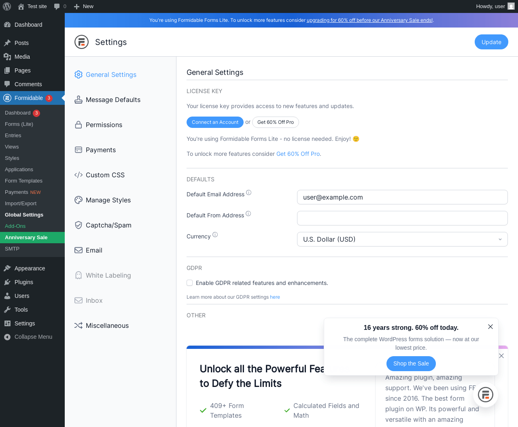The image size is (518, 427).
Task: Enable GDPR related features checkbox
Action: point(190,283)
